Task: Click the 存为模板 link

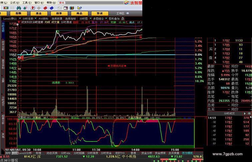Action: [x=187, y=153]
